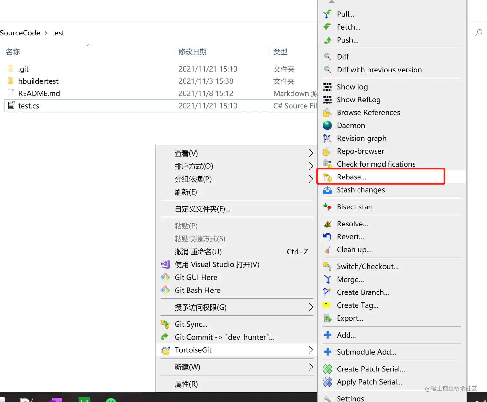The image size is (487, 402).
Task: Click the Git Bash Here icon
Action: tap(166, 290)
